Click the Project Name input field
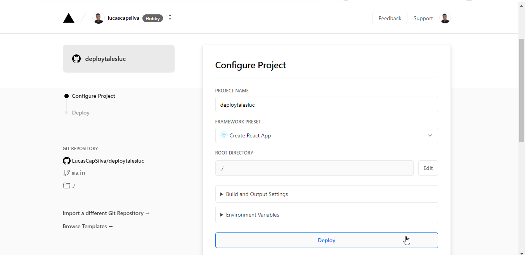 coord(326,105)
